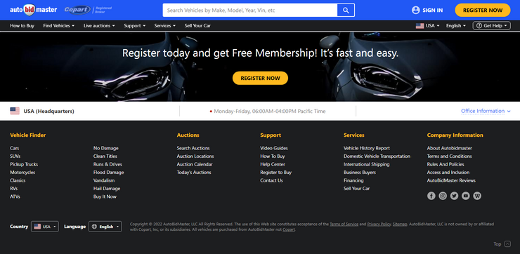The image size is (520, 254).
Task: Open the Auction Locations link
Action: [195, 156]
